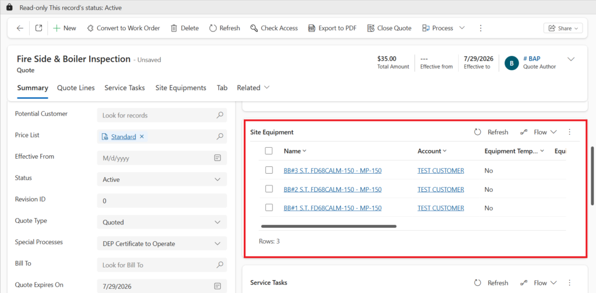The height and width of the screenshot is (293, 596).
Task: Open the Equipment Temp... column header menu
Action: (x=515, y=151)
